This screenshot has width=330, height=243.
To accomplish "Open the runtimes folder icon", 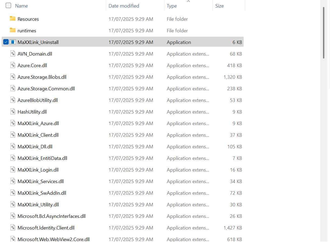I will (x=13, y=30).
